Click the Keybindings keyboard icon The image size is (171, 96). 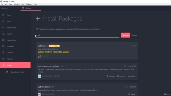pyautogui.click(x=3, y=40)
